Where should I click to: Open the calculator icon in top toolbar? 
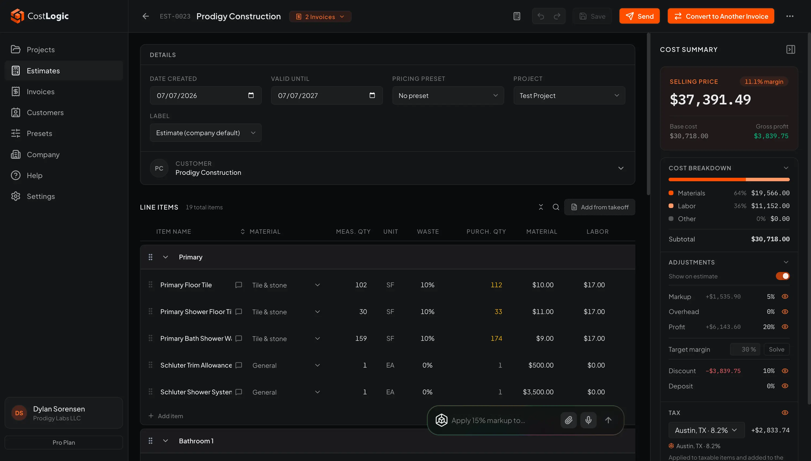(x=517, y=16)
